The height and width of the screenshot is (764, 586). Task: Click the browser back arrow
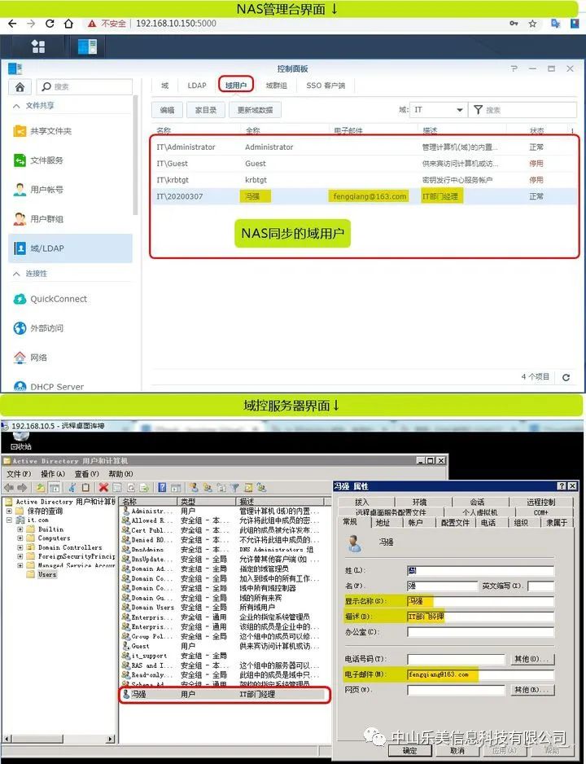tap(12, 24)
